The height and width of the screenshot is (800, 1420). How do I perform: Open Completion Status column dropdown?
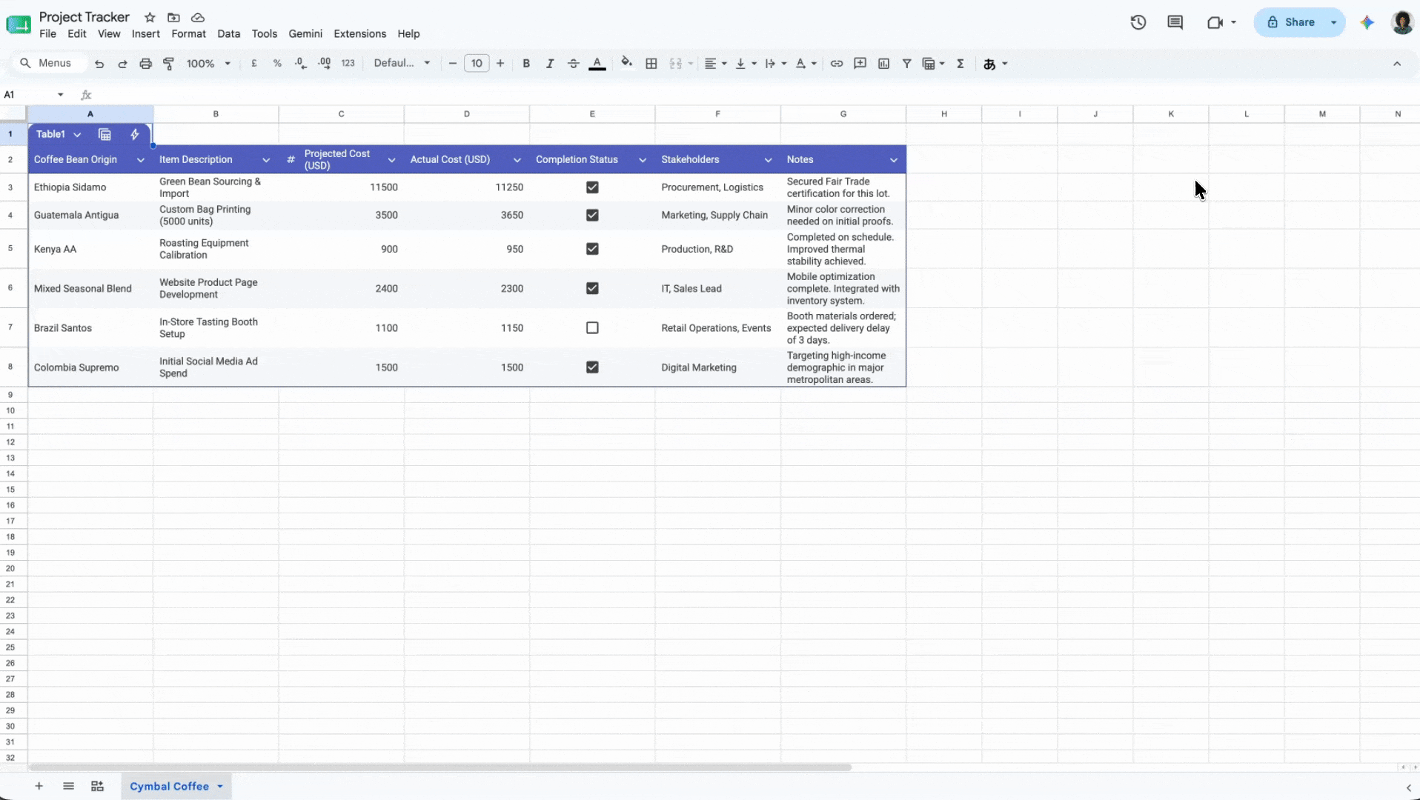643,160
